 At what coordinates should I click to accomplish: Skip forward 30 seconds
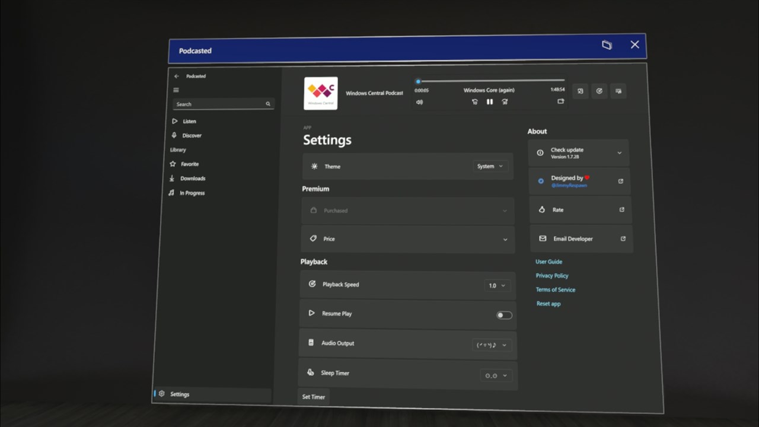(505, 102)
